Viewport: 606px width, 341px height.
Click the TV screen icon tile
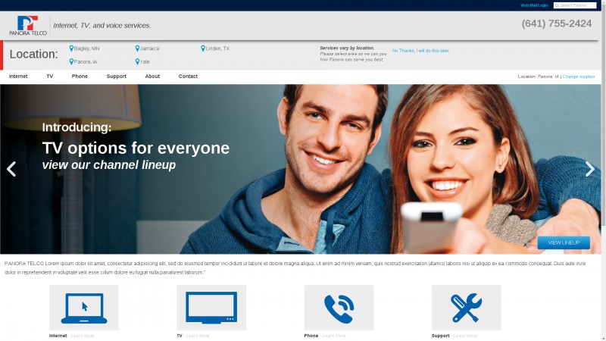pyautogui.click(x=211, y=308)
